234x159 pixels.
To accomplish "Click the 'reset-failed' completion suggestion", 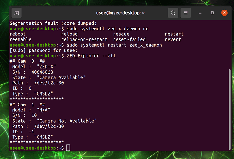I will (129, 39).
